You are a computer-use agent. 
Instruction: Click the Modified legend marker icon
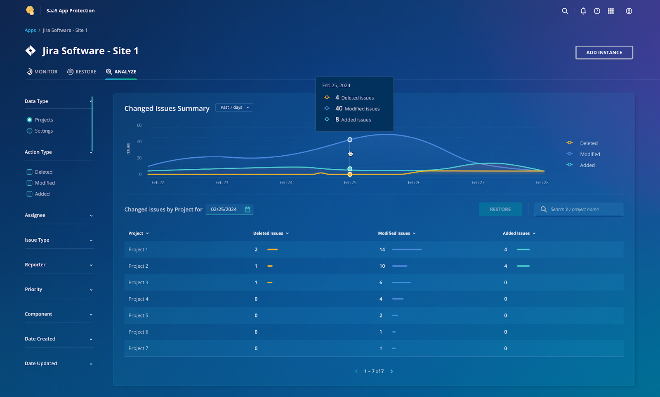click(570, 154)
